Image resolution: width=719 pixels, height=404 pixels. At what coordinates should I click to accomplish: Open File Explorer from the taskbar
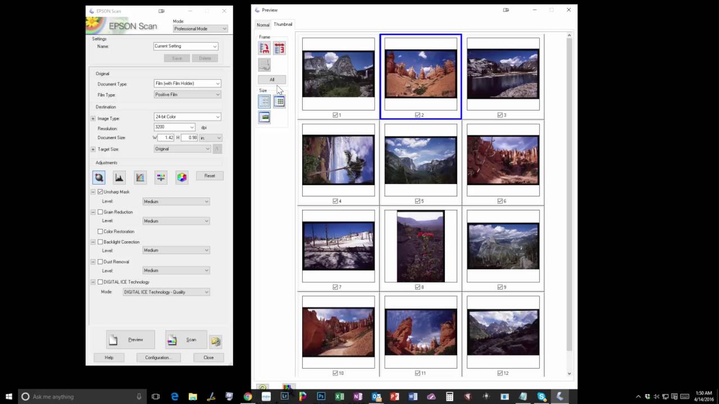[193, 396]
